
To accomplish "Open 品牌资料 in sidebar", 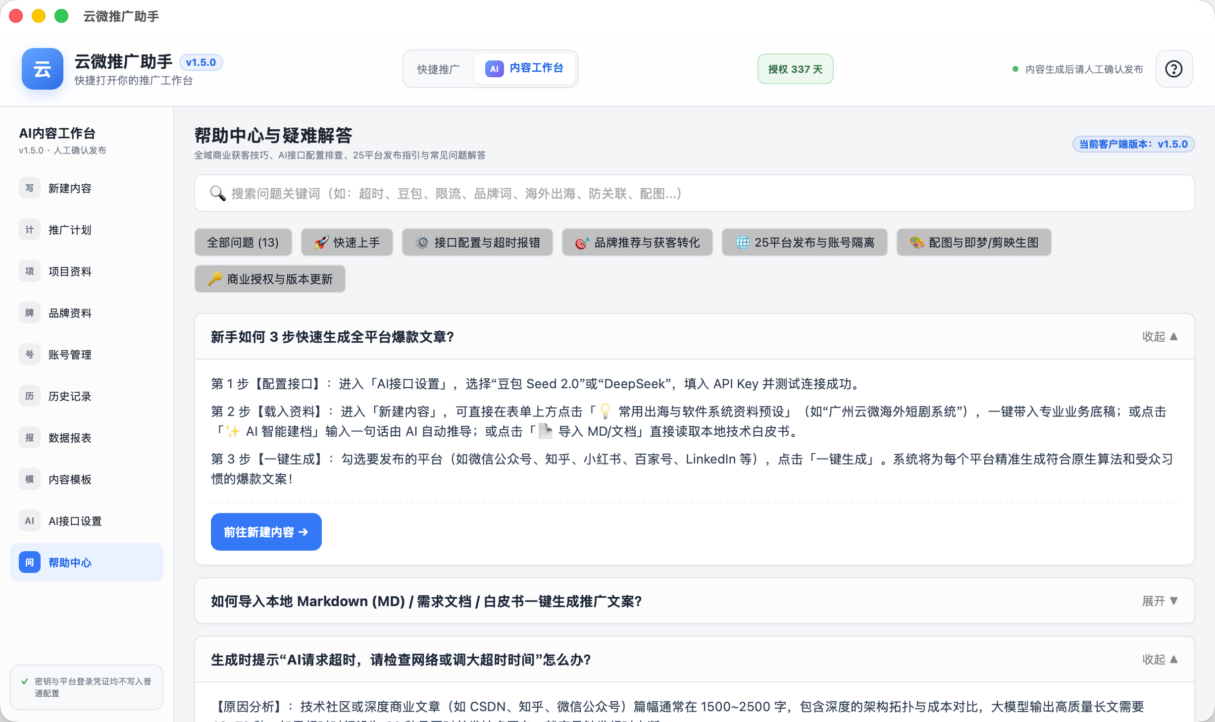I will pos(87,313).
